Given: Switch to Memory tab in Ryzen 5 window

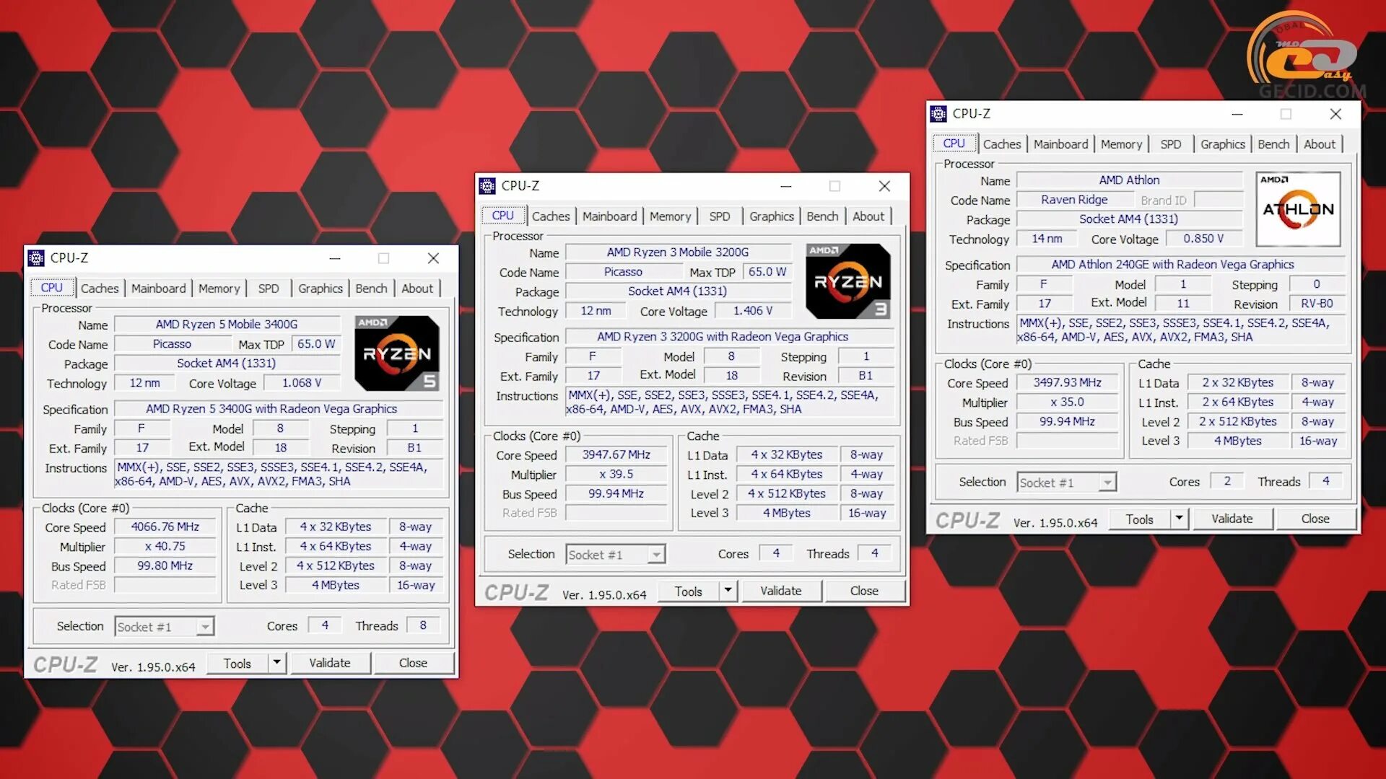Looking at the screenshot, I should pos(219,289).
